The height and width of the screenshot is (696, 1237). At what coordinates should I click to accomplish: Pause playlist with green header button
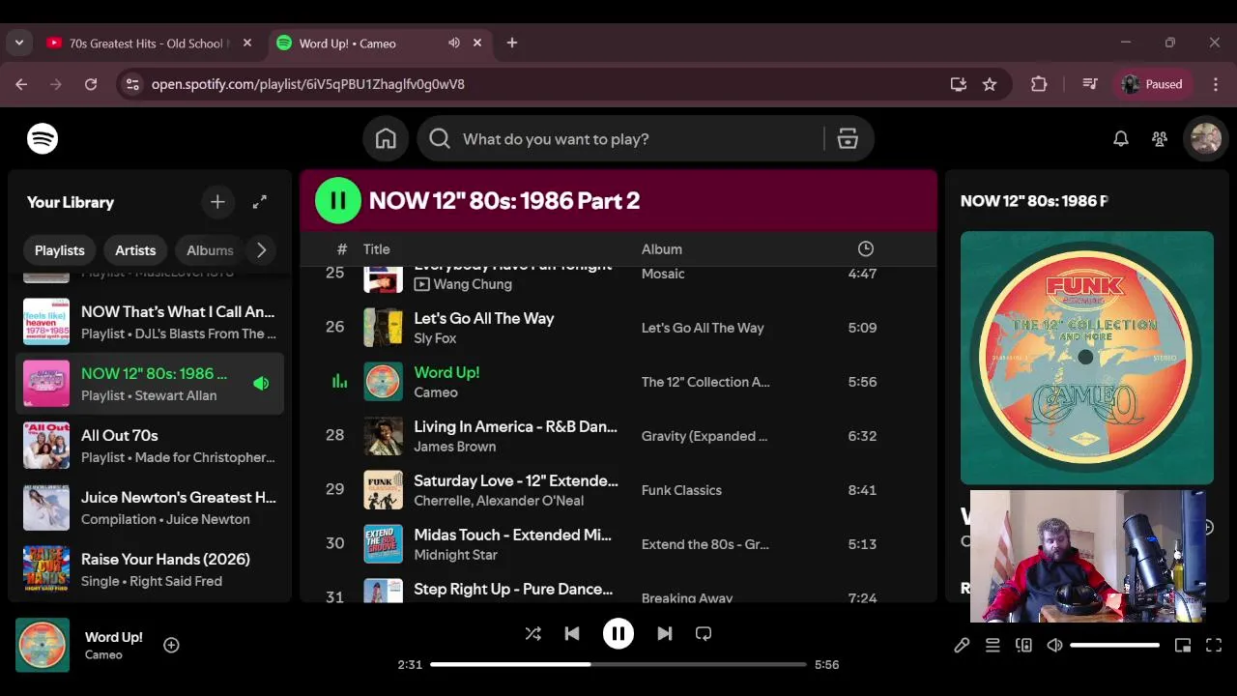[338, 201]
